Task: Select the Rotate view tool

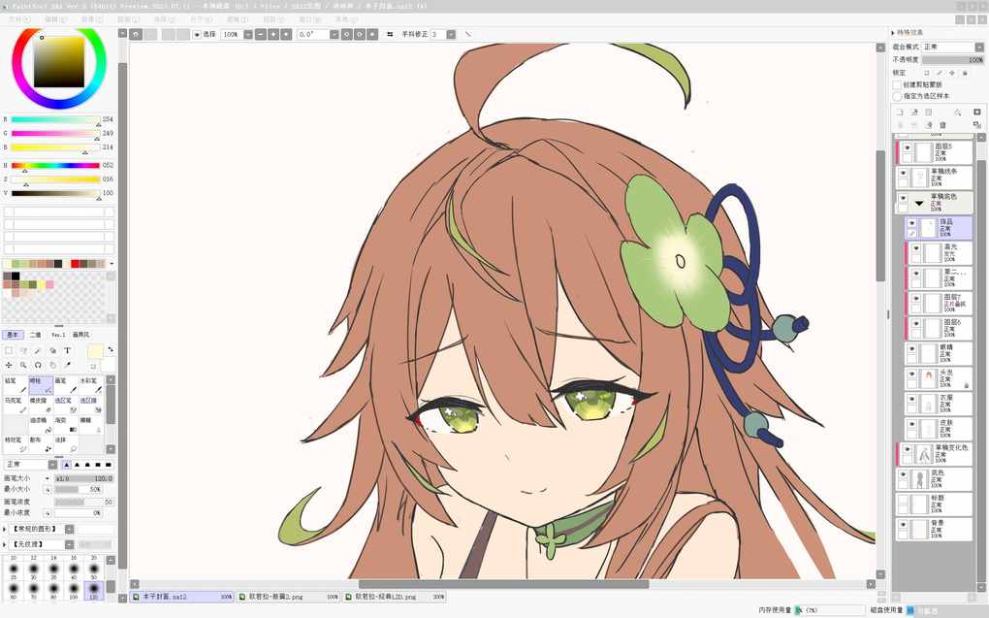Action: coord(38,365)
